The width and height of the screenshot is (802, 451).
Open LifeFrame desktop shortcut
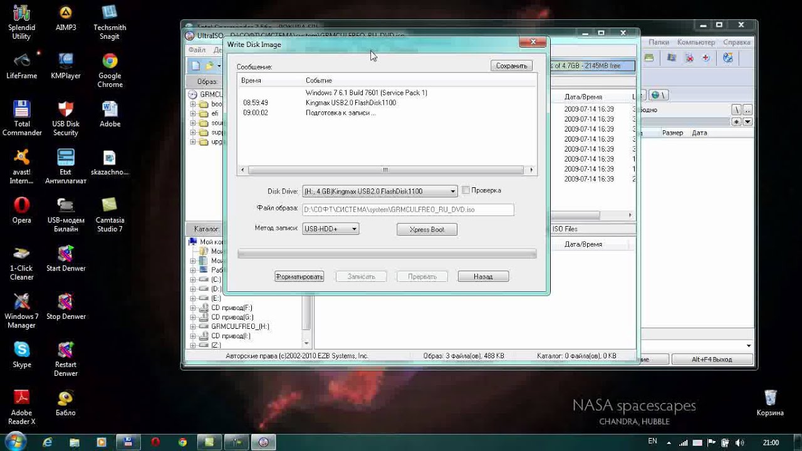21,66
